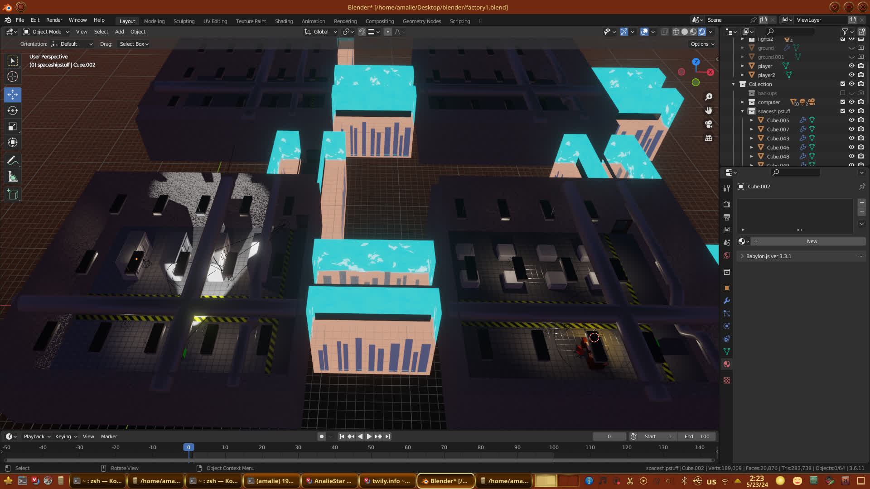Open the Object Mode dropdown

pos(46,32)
